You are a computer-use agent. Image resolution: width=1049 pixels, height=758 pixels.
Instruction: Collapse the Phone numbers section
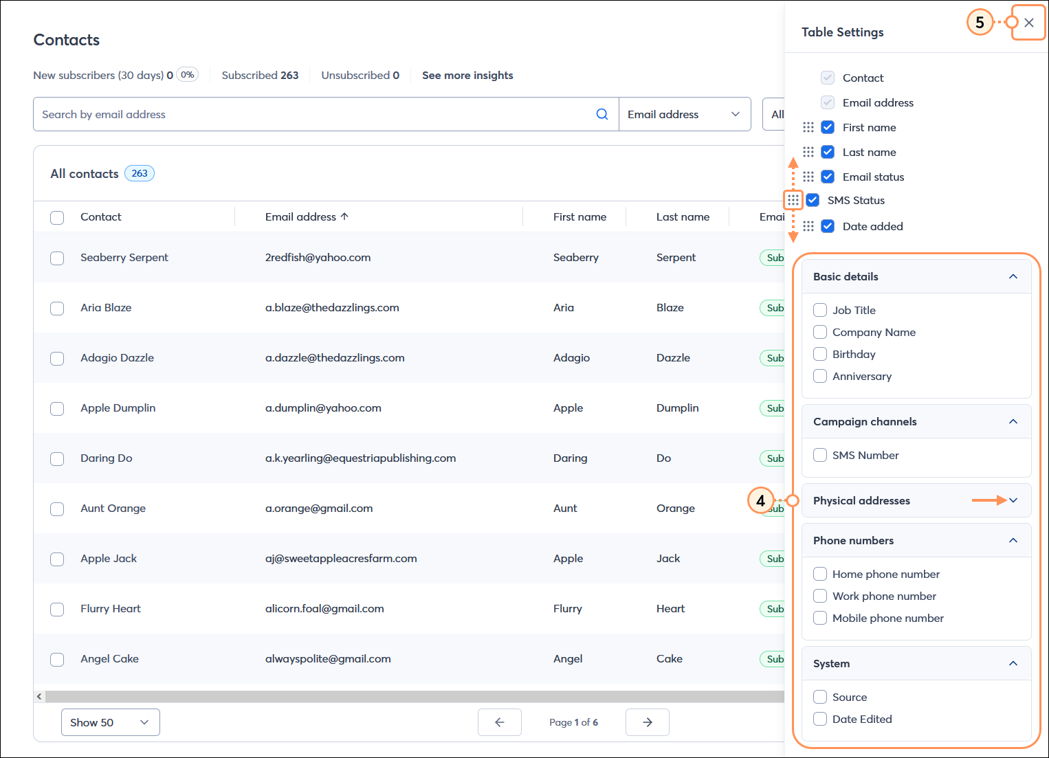[x=1013, y=540]
